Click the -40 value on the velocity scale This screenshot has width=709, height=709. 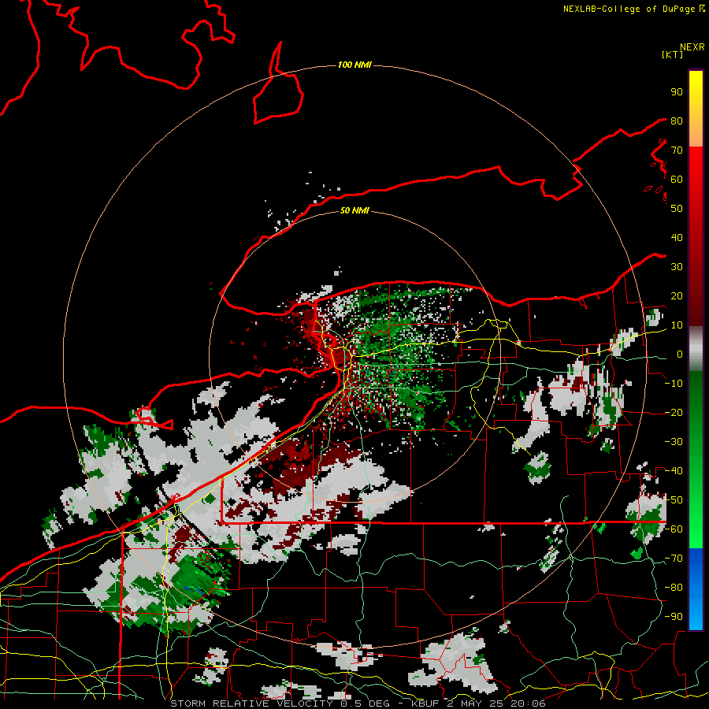pyautogui.click(x=674, y=471)
